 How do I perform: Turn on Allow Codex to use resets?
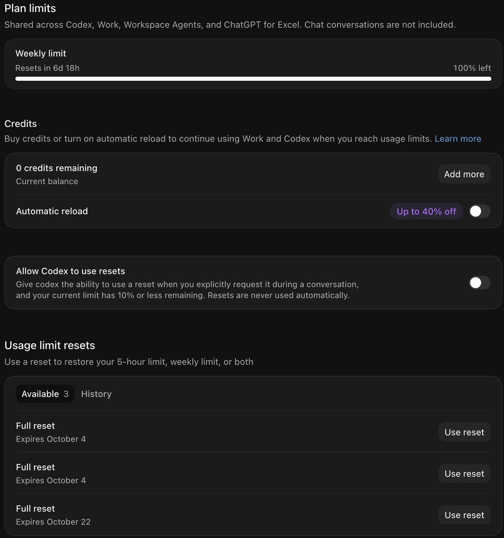(x=479, y=282)
